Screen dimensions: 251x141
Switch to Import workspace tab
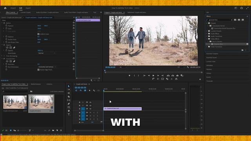click(x=13, y=8)
